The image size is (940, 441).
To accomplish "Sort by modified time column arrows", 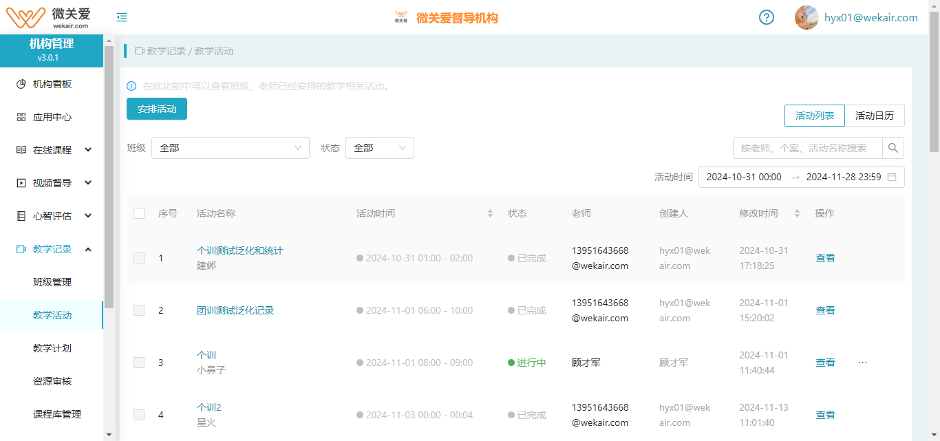I will click(797, 213).
